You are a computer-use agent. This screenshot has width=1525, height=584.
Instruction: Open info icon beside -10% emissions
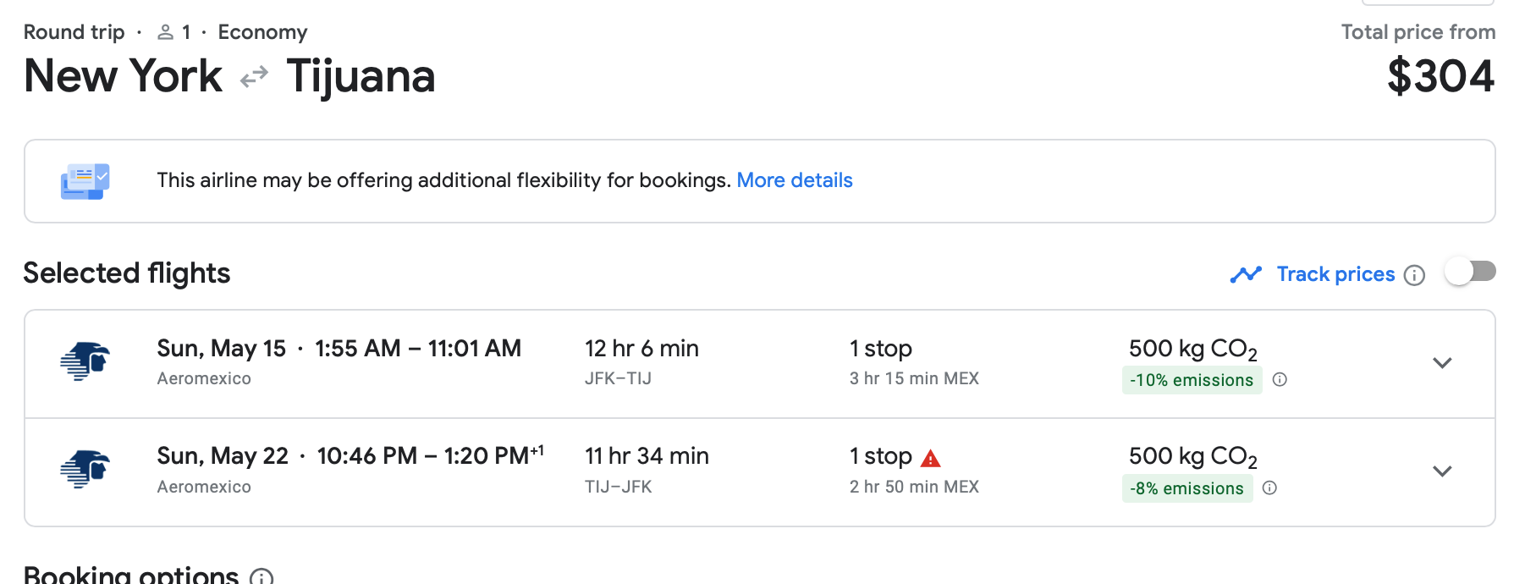tap(1280, 380)
